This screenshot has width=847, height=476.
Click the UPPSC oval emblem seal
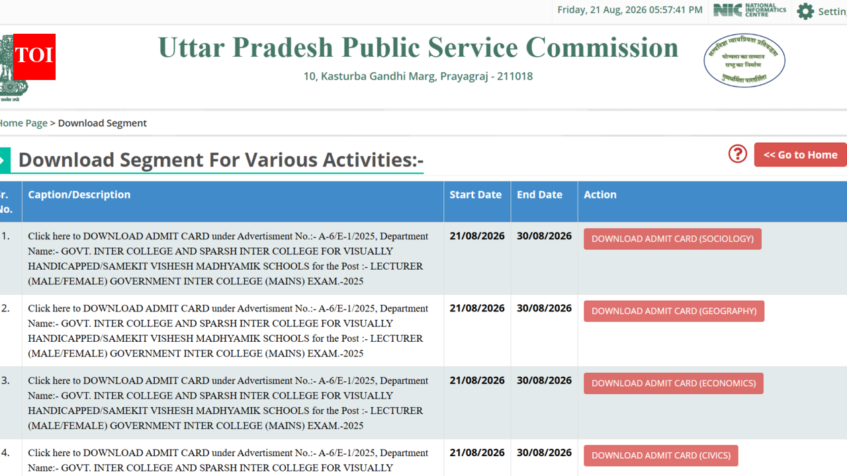pyautogui.click(x=744, y=60)
